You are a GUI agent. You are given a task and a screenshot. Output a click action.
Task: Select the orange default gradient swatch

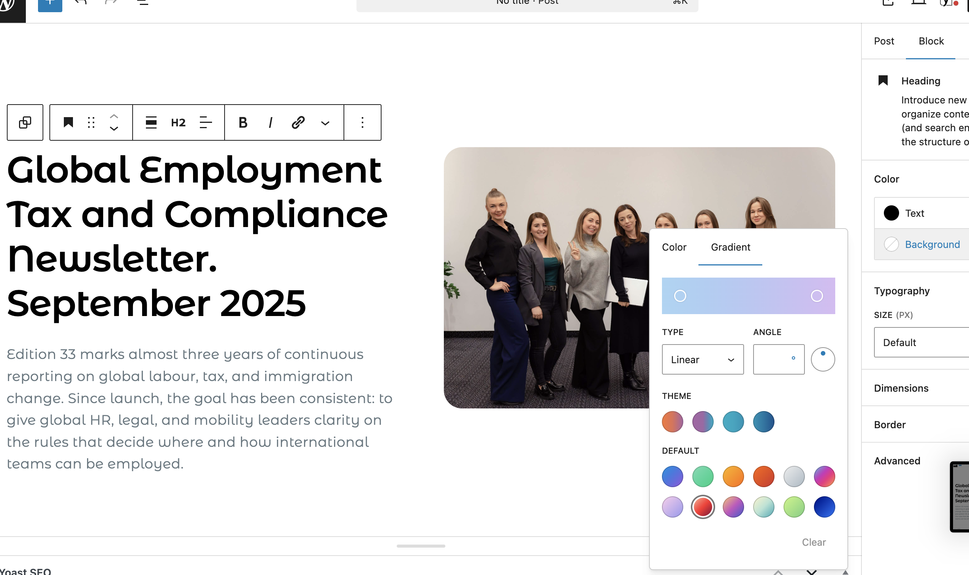[x=733, y=476]
